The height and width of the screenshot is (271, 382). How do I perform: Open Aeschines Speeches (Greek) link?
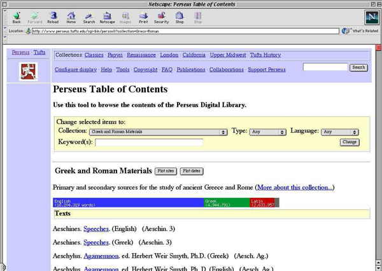click(x=96, y=242)
